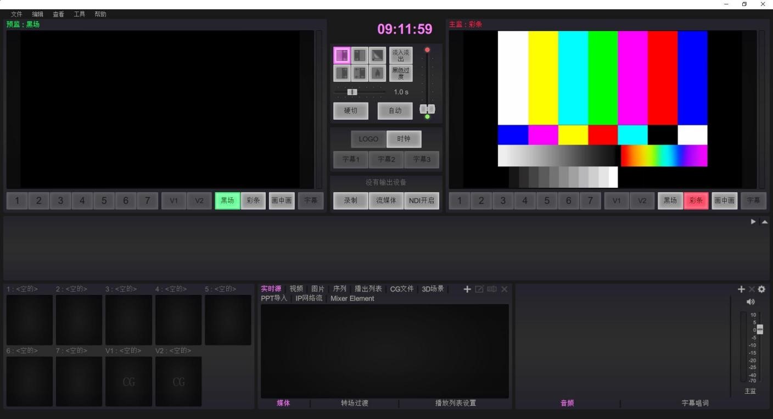Select the V1 CG source thumbnail
Screen dimensions: 773x419
128,382
